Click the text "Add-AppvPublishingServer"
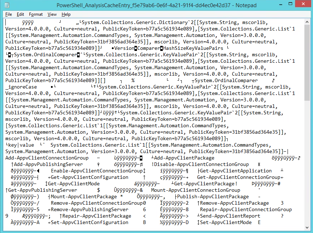This screenshot has height=233, width=313. tap(48, 164)
